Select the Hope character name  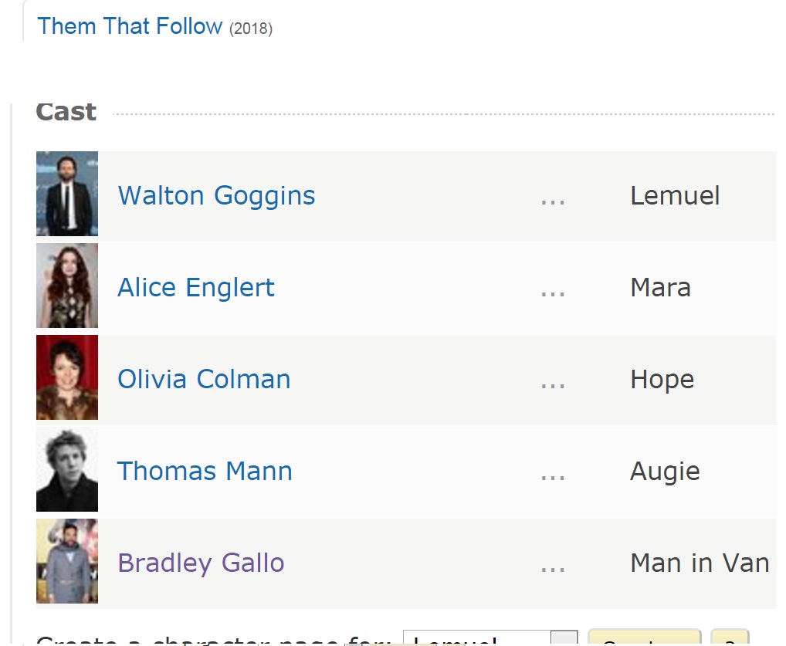click(662, 380)
